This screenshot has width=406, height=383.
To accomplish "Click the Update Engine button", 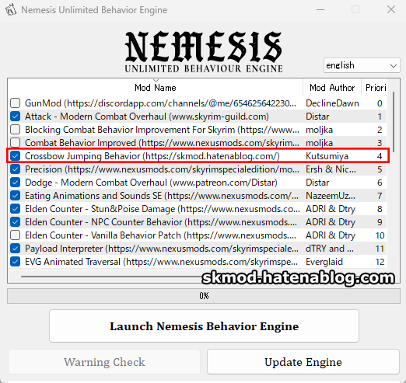I will 303,362.
